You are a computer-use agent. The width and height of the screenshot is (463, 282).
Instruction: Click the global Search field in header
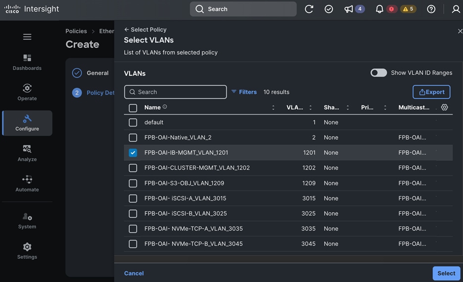pos(243,9)
